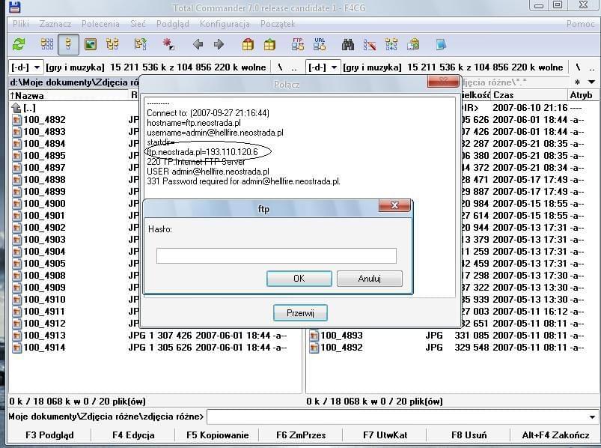
Task: Sort right panel by Atryb column header
Action: [582, 95]
